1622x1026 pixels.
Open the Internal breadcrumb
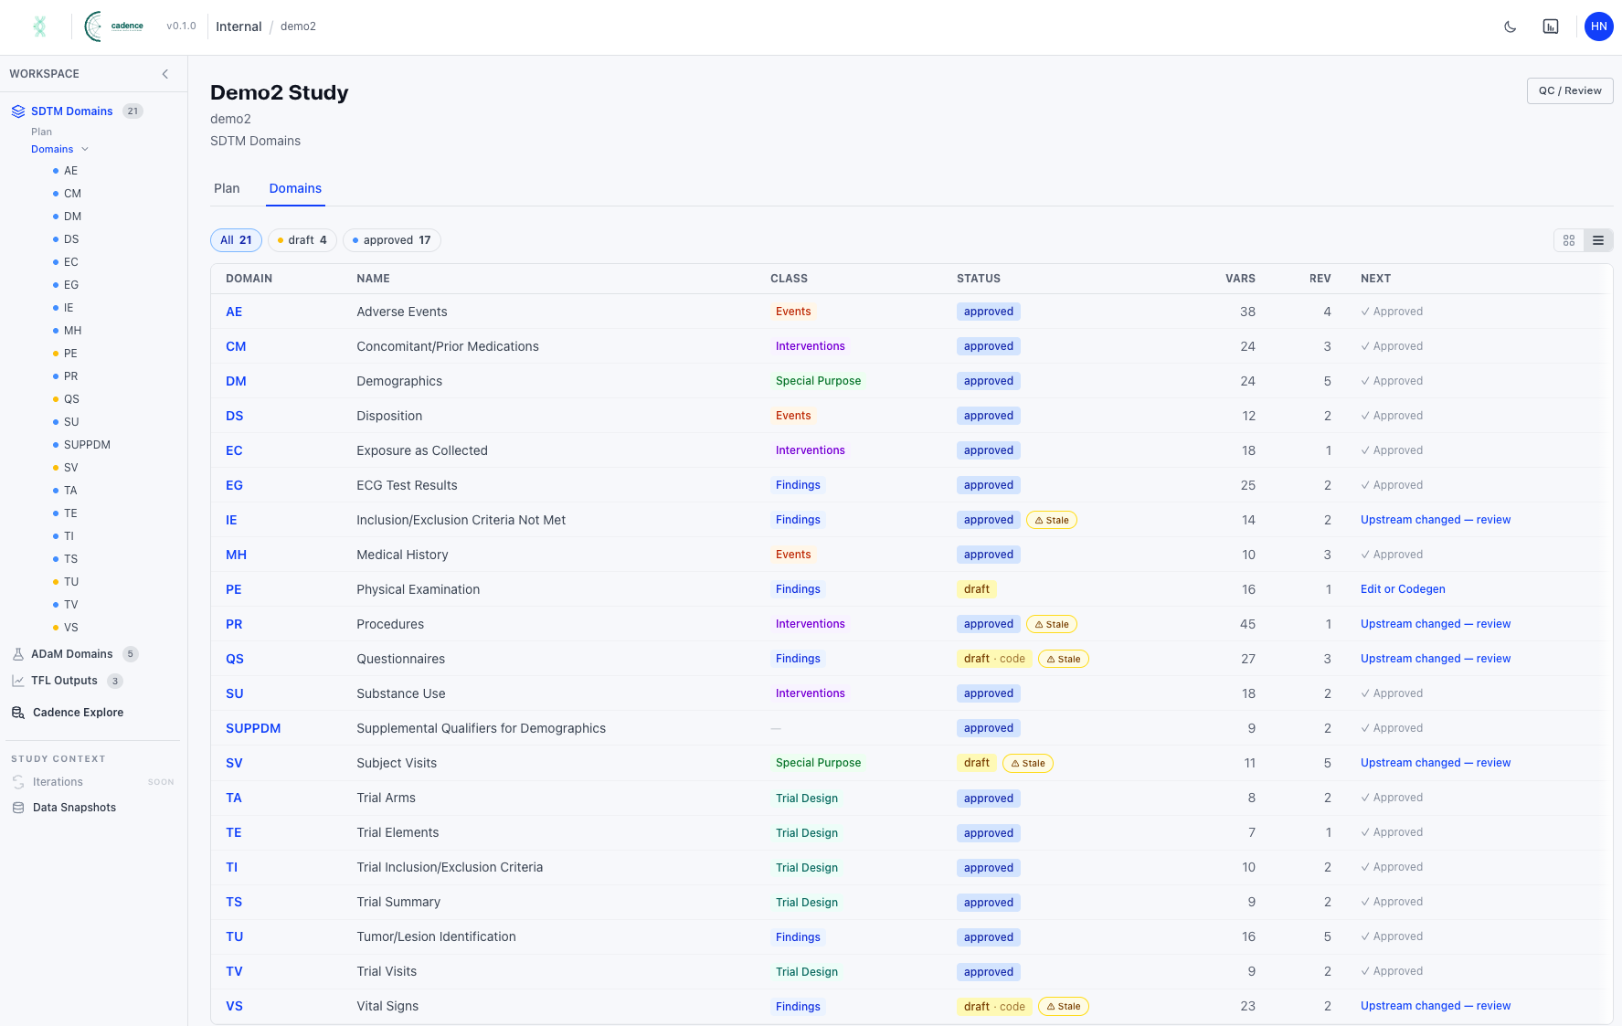point(239,26)
